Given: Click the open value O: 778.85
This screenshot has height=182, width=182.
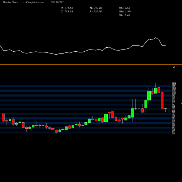Looking at the screenshot, I should coord(67,8).
